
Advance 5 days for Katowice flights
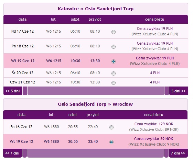(179, 91)
